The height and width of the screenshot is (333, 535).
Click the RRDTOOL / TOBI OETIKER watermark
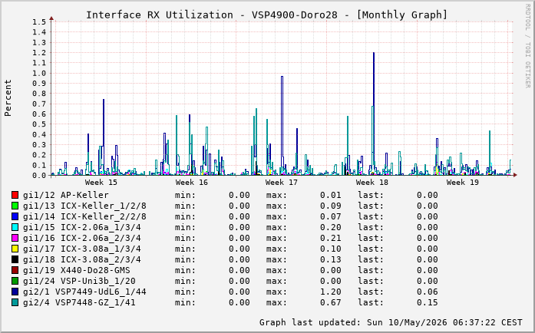click(527, 46)
